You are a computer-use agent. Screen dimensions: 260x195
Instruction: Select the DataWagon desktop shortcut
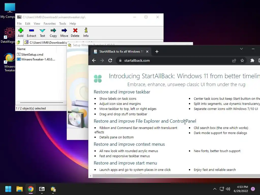tap(8, 35)
